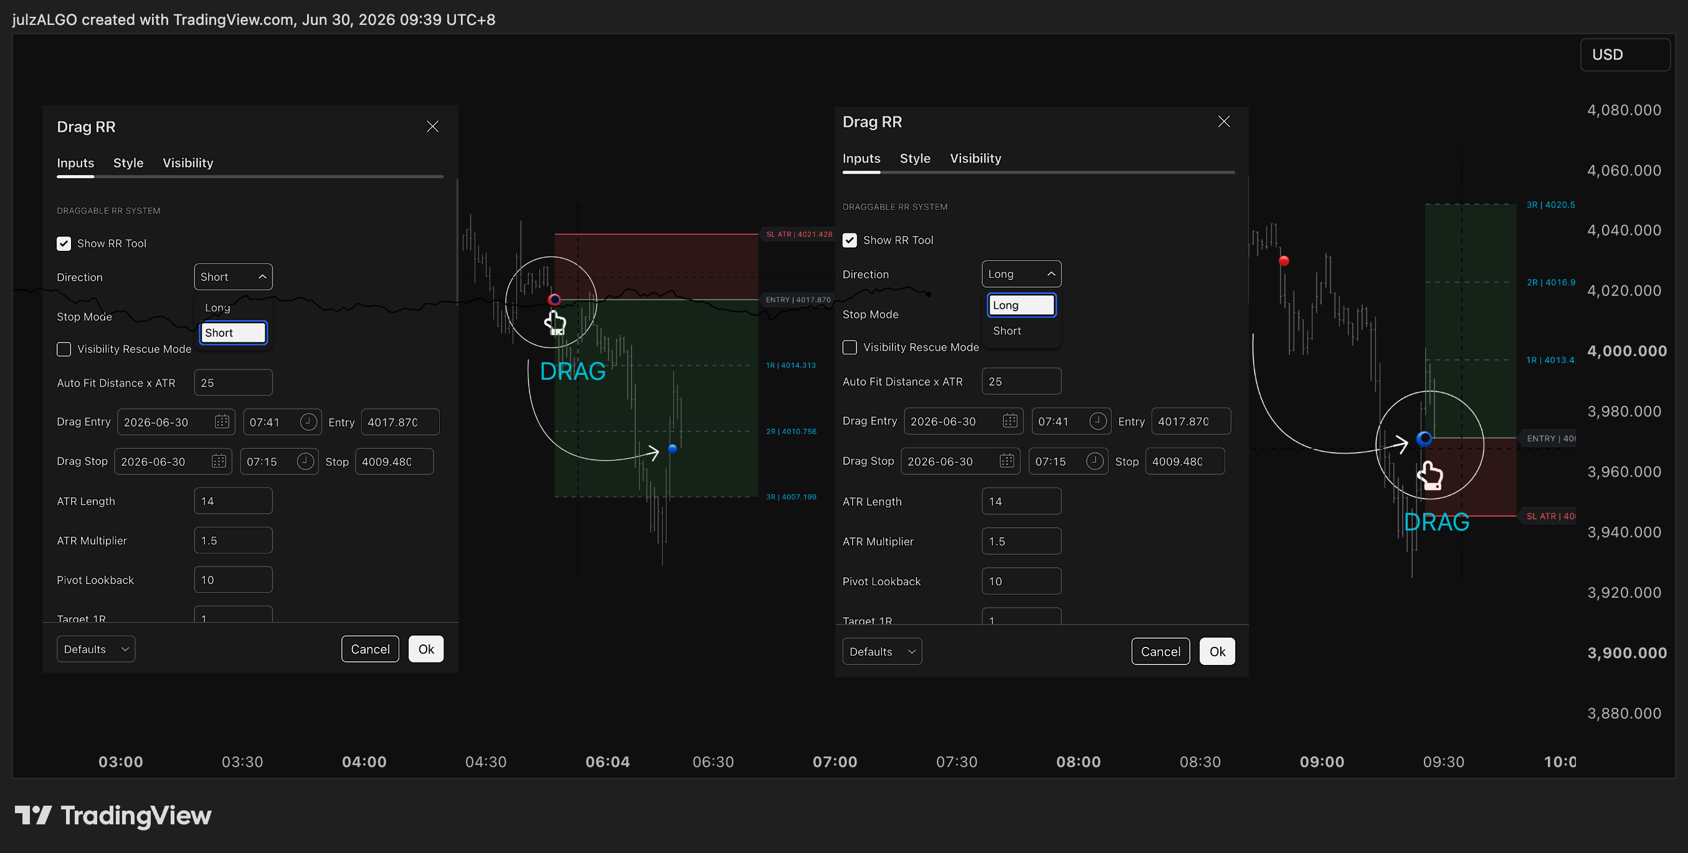Switch to Style tab in left dialog
Image resolution: width=1688 pixels, height=853 pixels.
pyautogui.click(x=128, y=163)
